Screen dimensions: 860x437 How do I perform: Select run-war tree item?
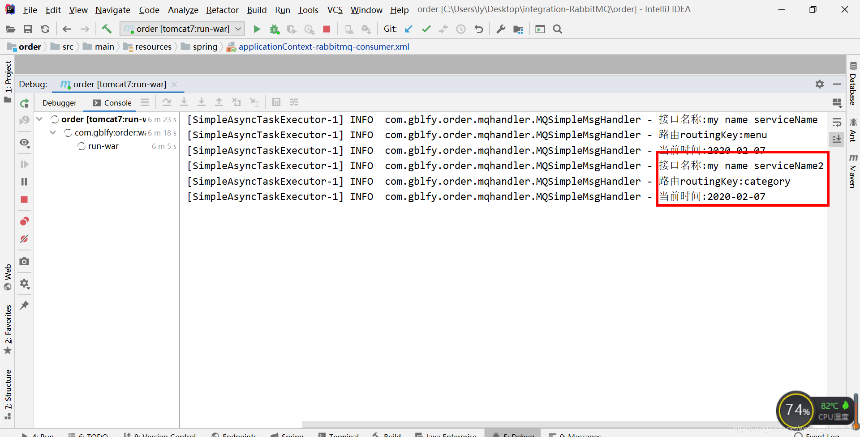(103, 146)
